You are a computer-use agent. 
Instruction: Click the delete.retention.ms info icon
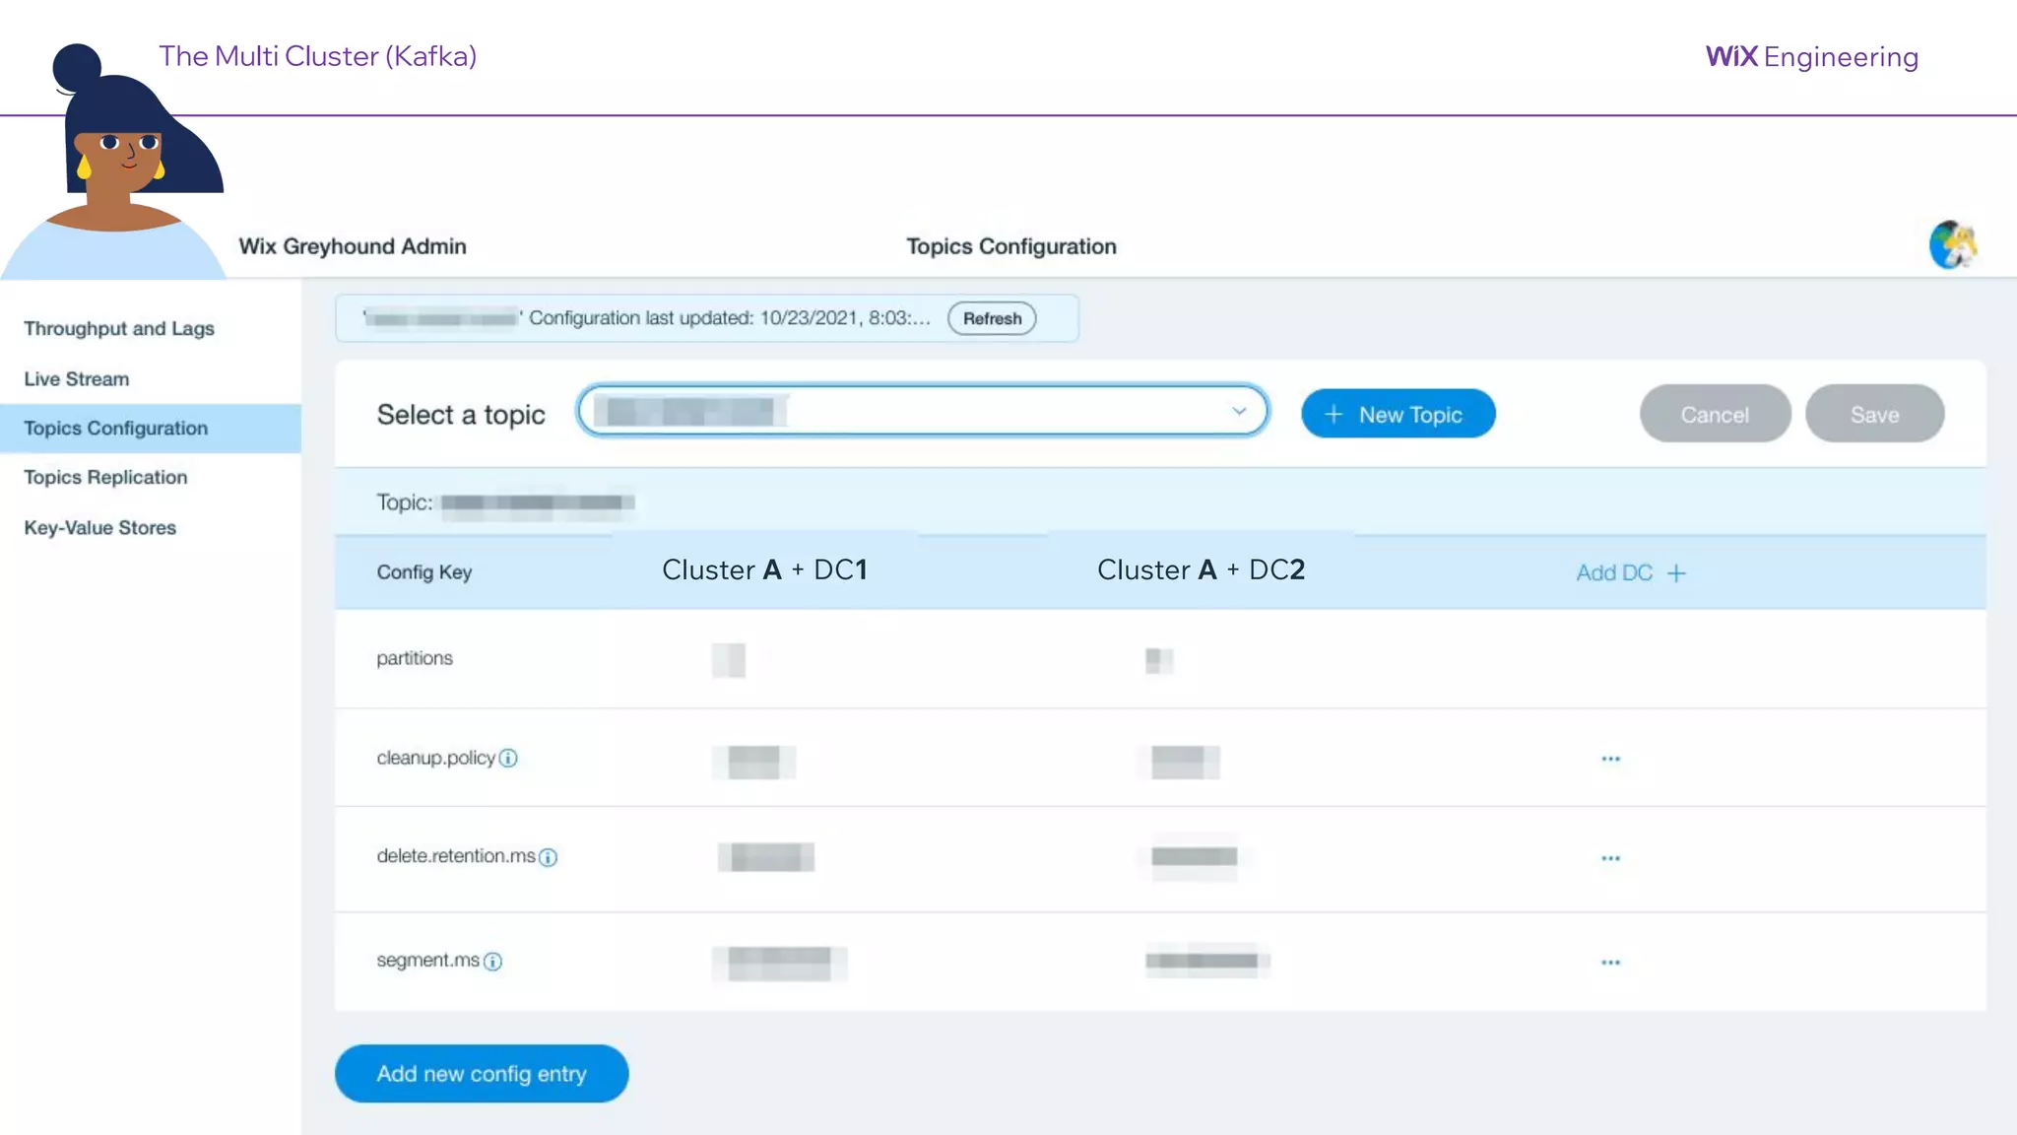click(549, 857)
